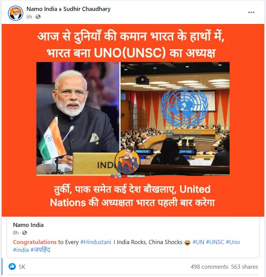Click the laughing emoji in the caption
Image resolution: width=266 pixels, height=277 pixels.
click(187, 242)
